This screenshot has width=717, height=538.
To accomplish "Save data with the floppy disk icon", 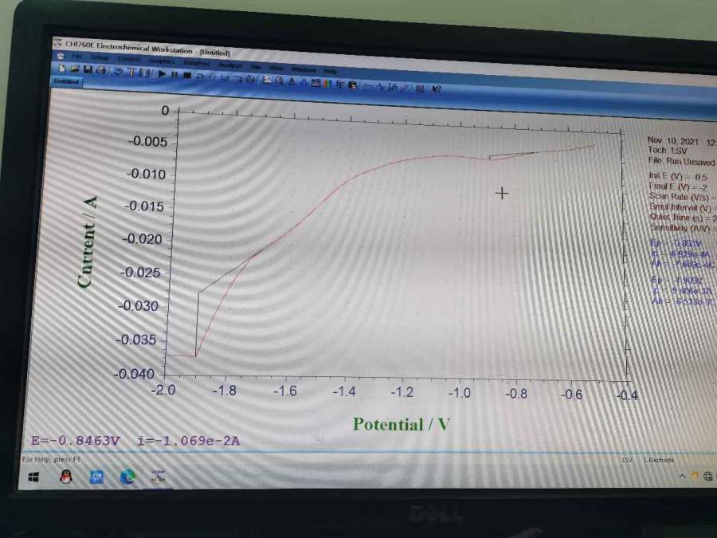I will [x=87, y=71].
